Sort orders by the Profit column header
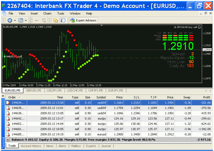 point(202,97)
